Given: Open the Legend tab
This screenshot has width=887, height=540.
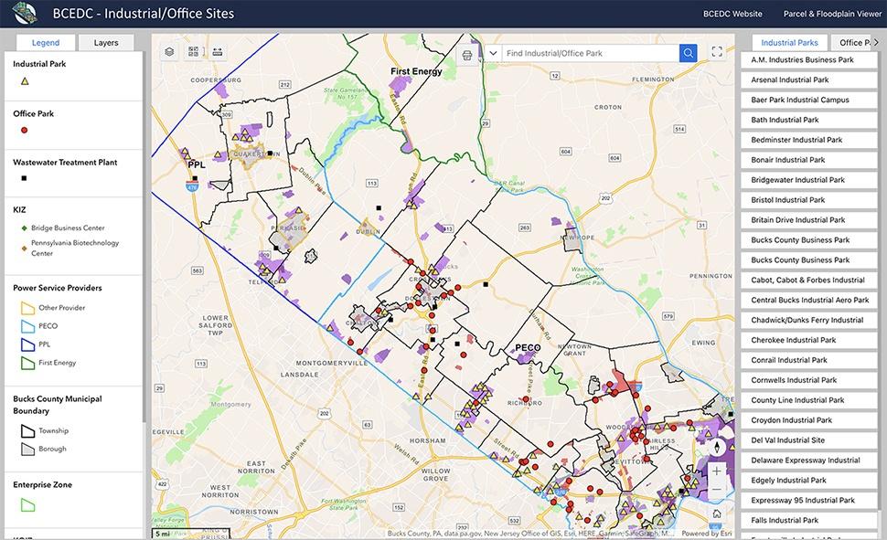Looking at the screenshot, I should (45, 43).
